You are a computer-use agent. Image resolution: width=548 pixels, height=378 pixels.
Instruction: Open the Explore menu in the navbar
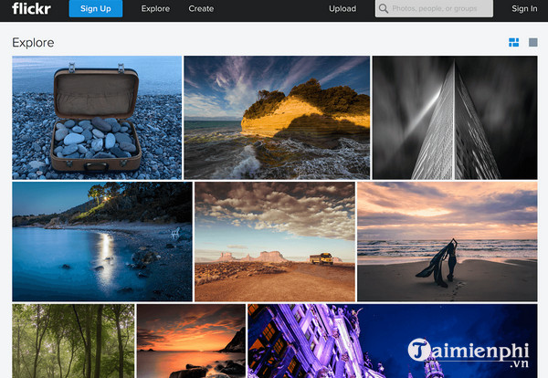(155, 9)
